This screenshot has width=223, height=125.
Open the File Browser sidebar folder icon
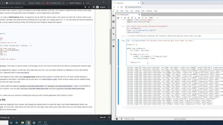coord(114,16)
